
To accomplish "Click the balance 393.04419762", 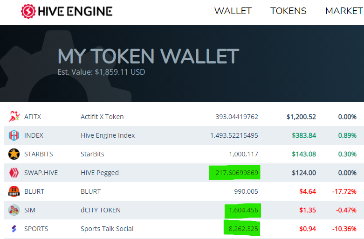I will (237, 117).
